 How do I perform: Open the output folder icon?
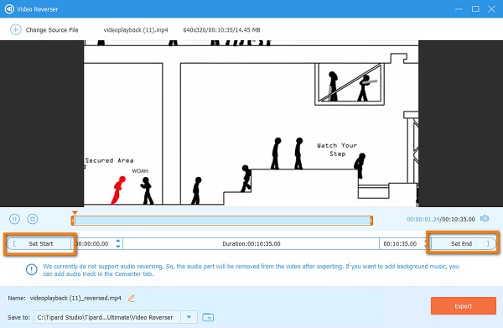(208, 317)
